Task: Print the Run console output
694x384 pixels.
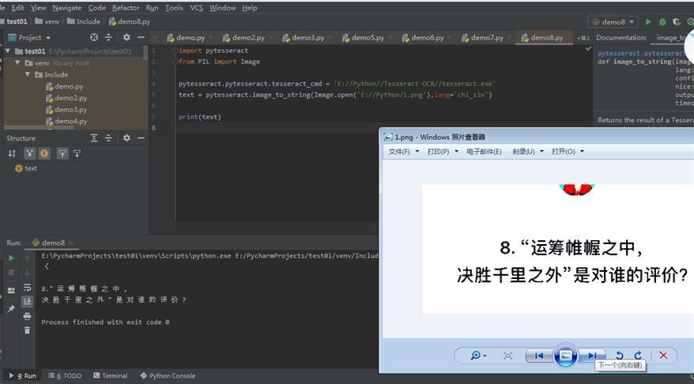Action: 28,316
